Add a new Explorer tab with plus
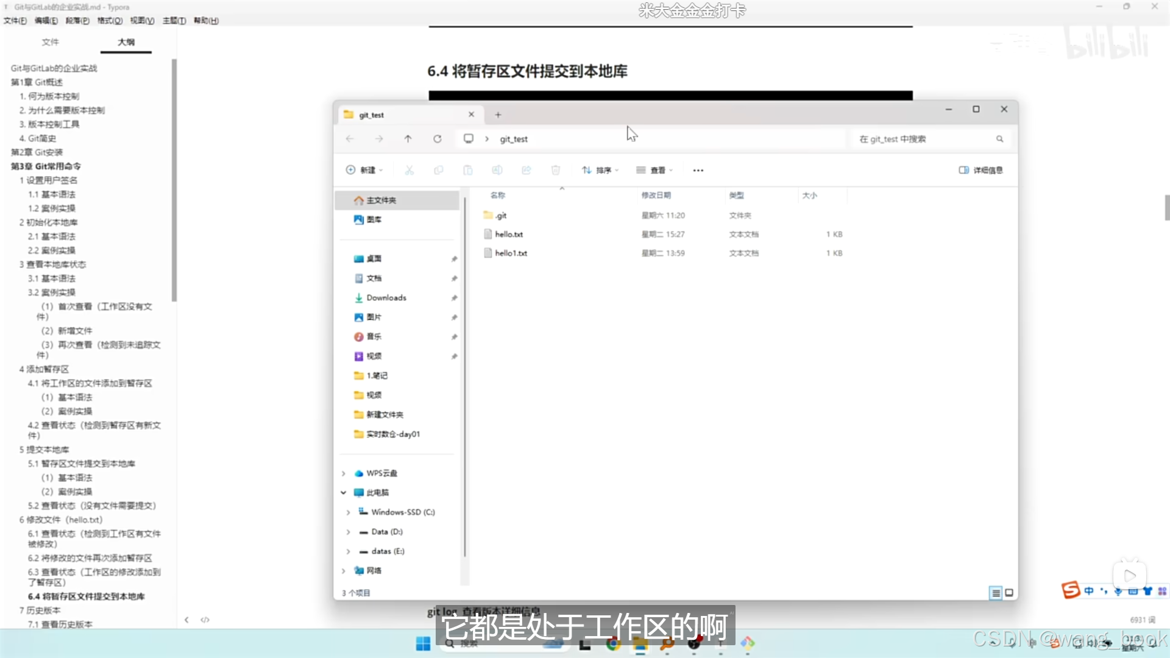This screenshot has height=658, width=1170. 498,115
